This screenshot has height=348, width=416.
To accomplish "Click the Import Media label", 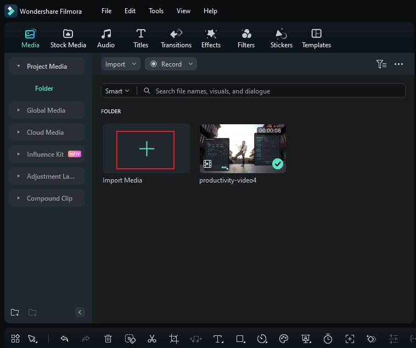I will coord(122,180).
